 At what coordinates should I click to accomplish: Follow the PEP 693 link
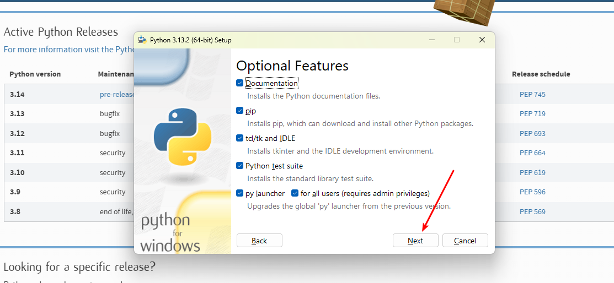[x=532, y=133]
